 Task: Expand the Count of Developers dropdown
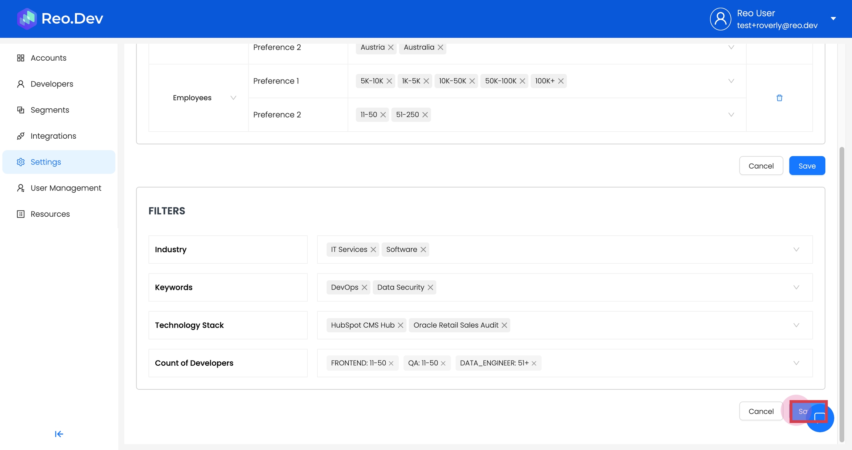pyautogui.click(x=796, y=363)
